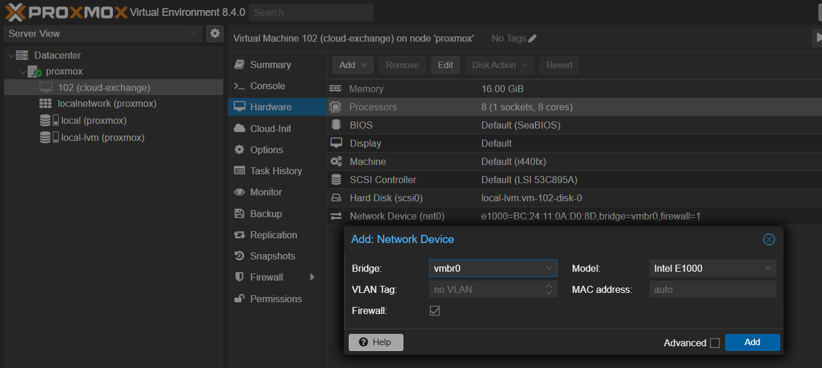Click the Cloud-Init cloud icon

tap(239, 129)
